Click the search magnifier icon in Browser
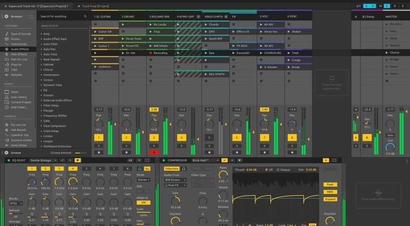410x226 pixels. tap(84, 16)
